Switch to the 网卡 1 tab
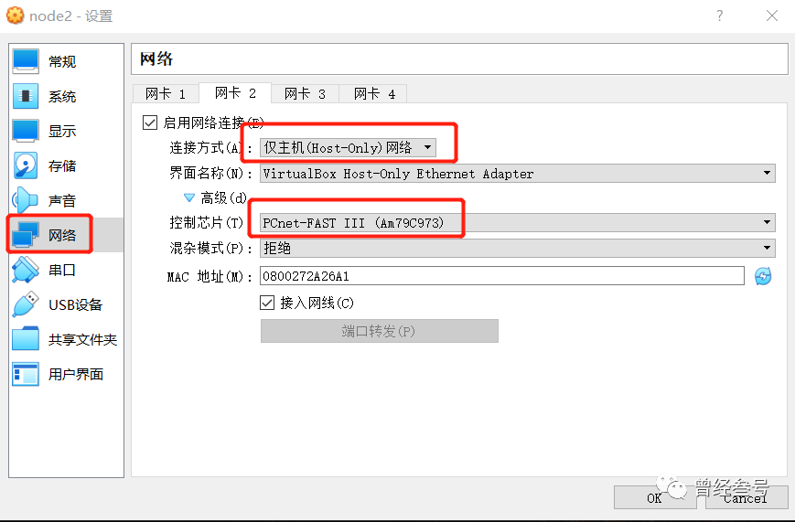 click(x=166, y=93)
